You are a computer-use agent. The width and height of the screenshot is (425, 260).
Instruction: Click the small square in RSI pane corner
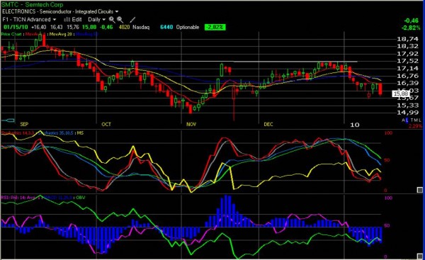pyautogui.click(x=419, y=256)
